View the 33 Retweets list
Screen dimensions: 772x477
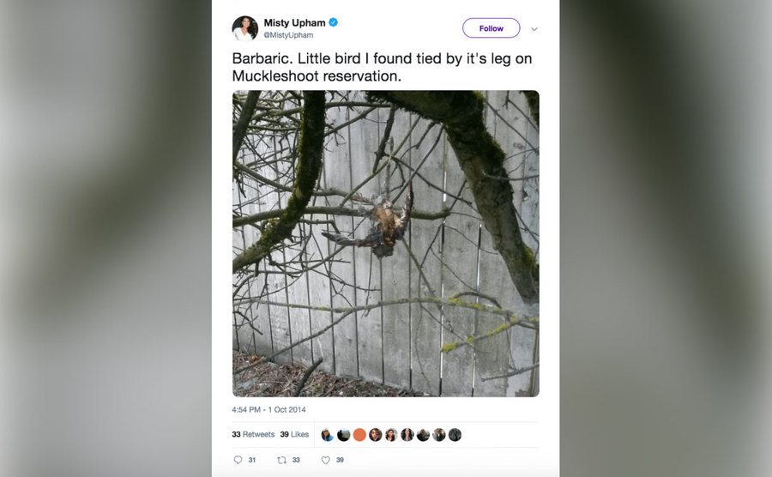click(x=253, y=435)
